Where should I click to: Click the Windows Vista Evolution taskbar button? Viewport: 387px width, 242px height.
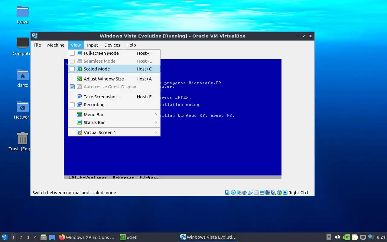point(208,237)
